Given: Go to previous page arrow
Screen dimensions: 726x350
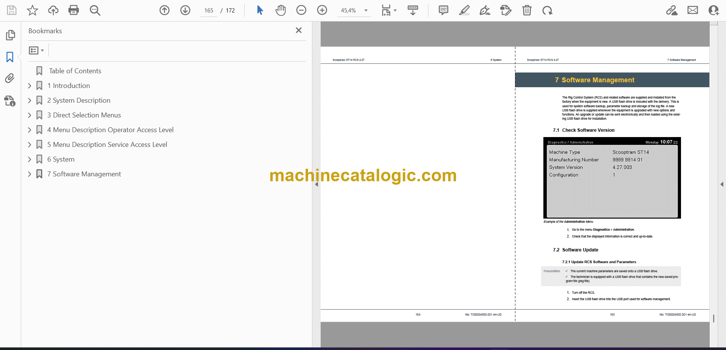Looking at the screenshot, I should click(x=164, y=10).
